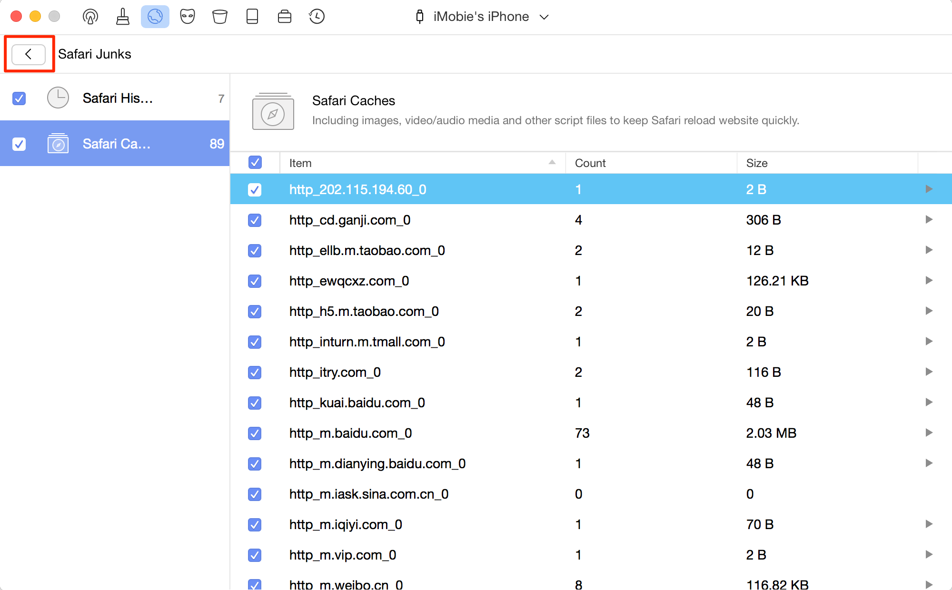
Task: Click the Safari Junks title text
Action: coord(95,54)
